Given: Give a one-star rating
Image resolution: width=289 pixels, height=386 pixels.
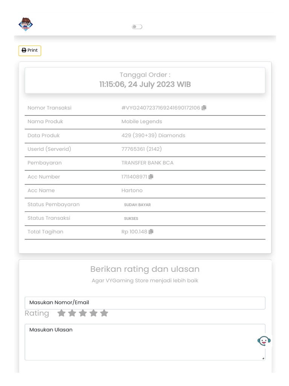Looking at the screenshot, I should [61, 313].
